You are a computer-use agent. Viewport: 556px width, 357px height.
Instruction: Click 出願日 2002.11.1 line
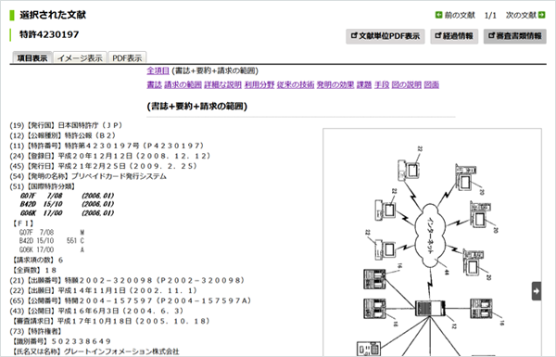[x=103, y=290]
